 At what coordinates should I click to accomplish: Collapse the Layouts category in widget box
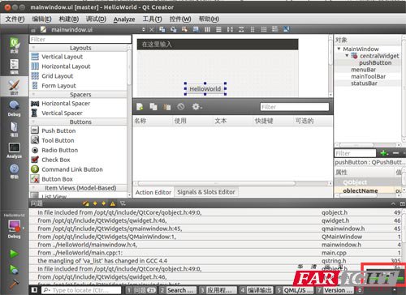click(33, 48)
